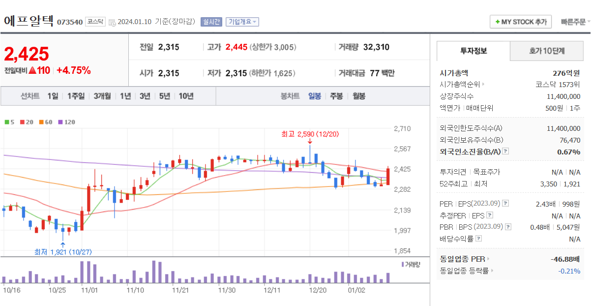
Task: Click the purple 120-day moving average legend
Action: [66, 122]
